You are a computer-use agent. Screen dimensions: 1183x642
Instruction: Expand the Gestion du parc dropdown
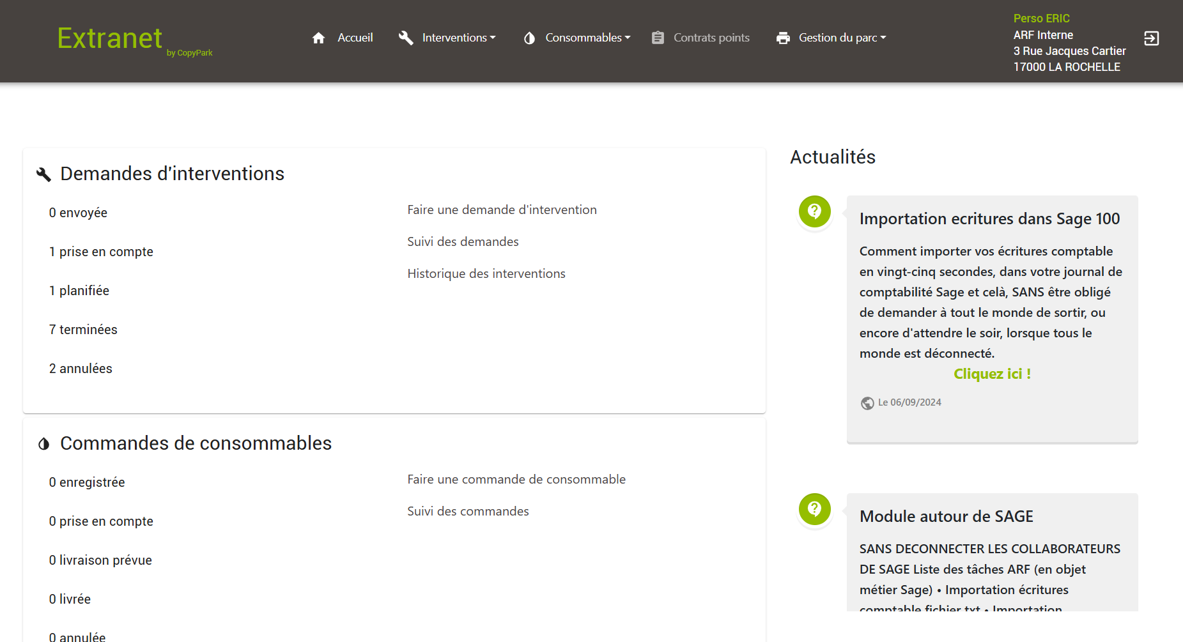tap(842, 38)
